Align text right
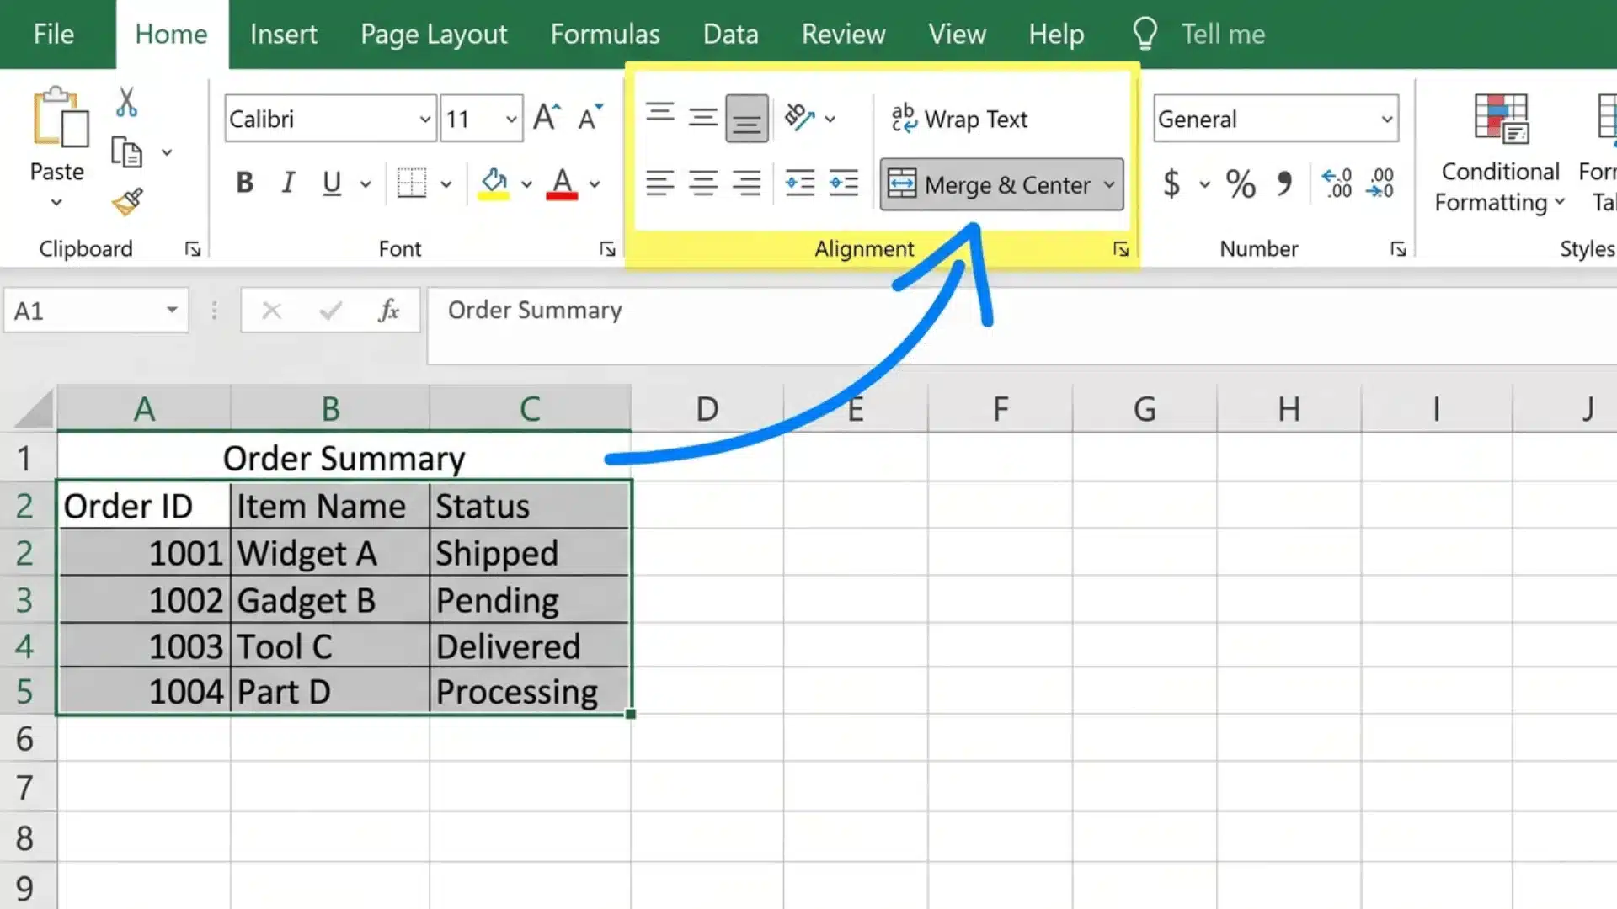Image resolution: width=1617 pixels, height=909 pixels. 746,183
